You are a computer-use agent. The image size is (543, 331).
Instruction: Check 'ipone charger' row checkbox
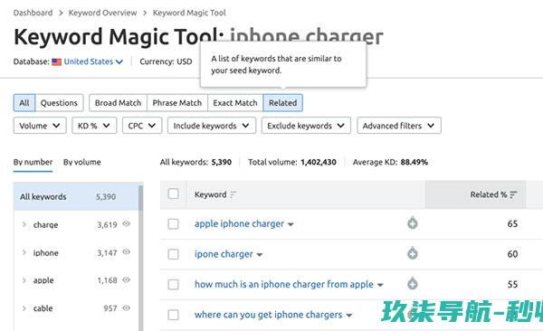tap(173, 254)
